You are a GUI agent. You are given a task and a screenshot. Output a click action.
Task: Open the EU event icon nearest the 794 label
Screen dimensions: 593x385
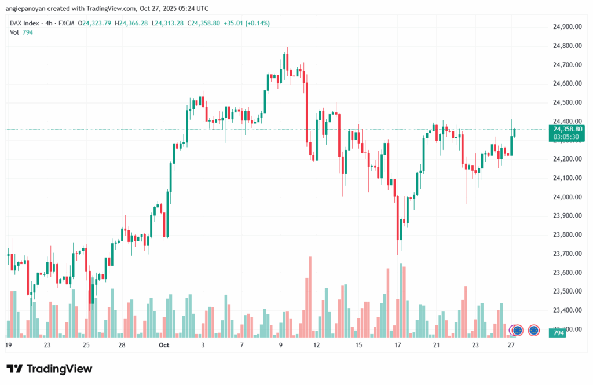coord(534,331)
